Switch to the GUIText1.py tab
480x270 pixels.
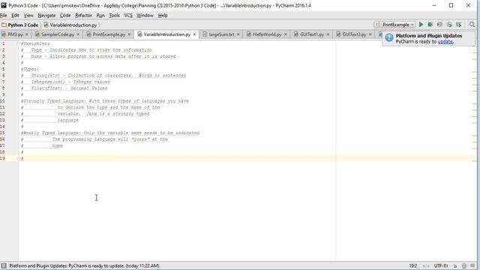point(312,34)
